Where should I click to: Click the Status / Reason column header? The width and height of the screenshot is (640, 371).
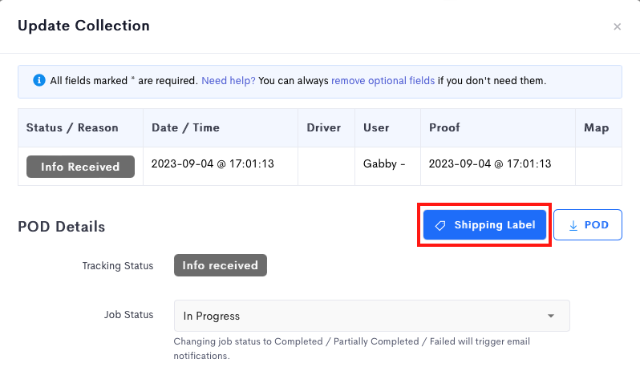tap(72, 127)
